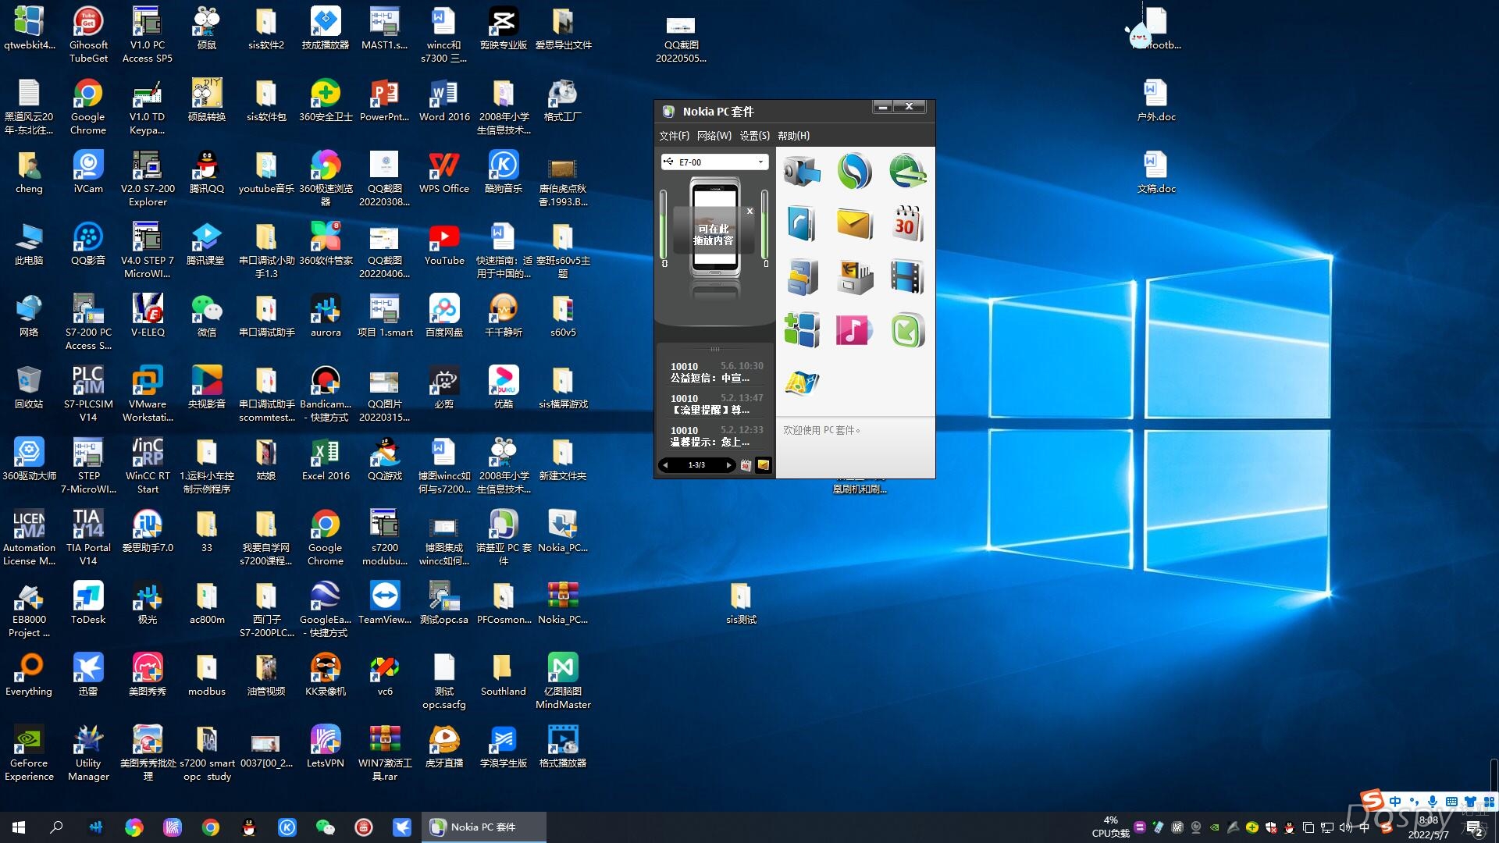Open the Contacts phonebook icon

(802, 224)
